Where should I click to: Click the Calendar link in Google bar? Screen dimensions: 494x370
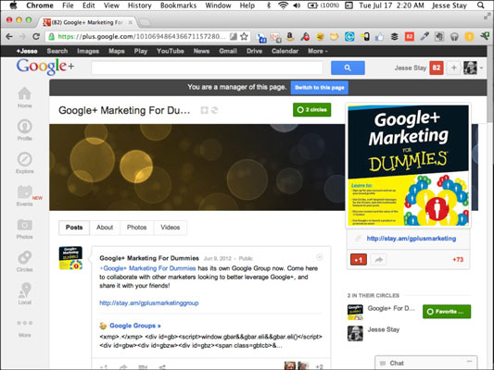pos(285,51)
